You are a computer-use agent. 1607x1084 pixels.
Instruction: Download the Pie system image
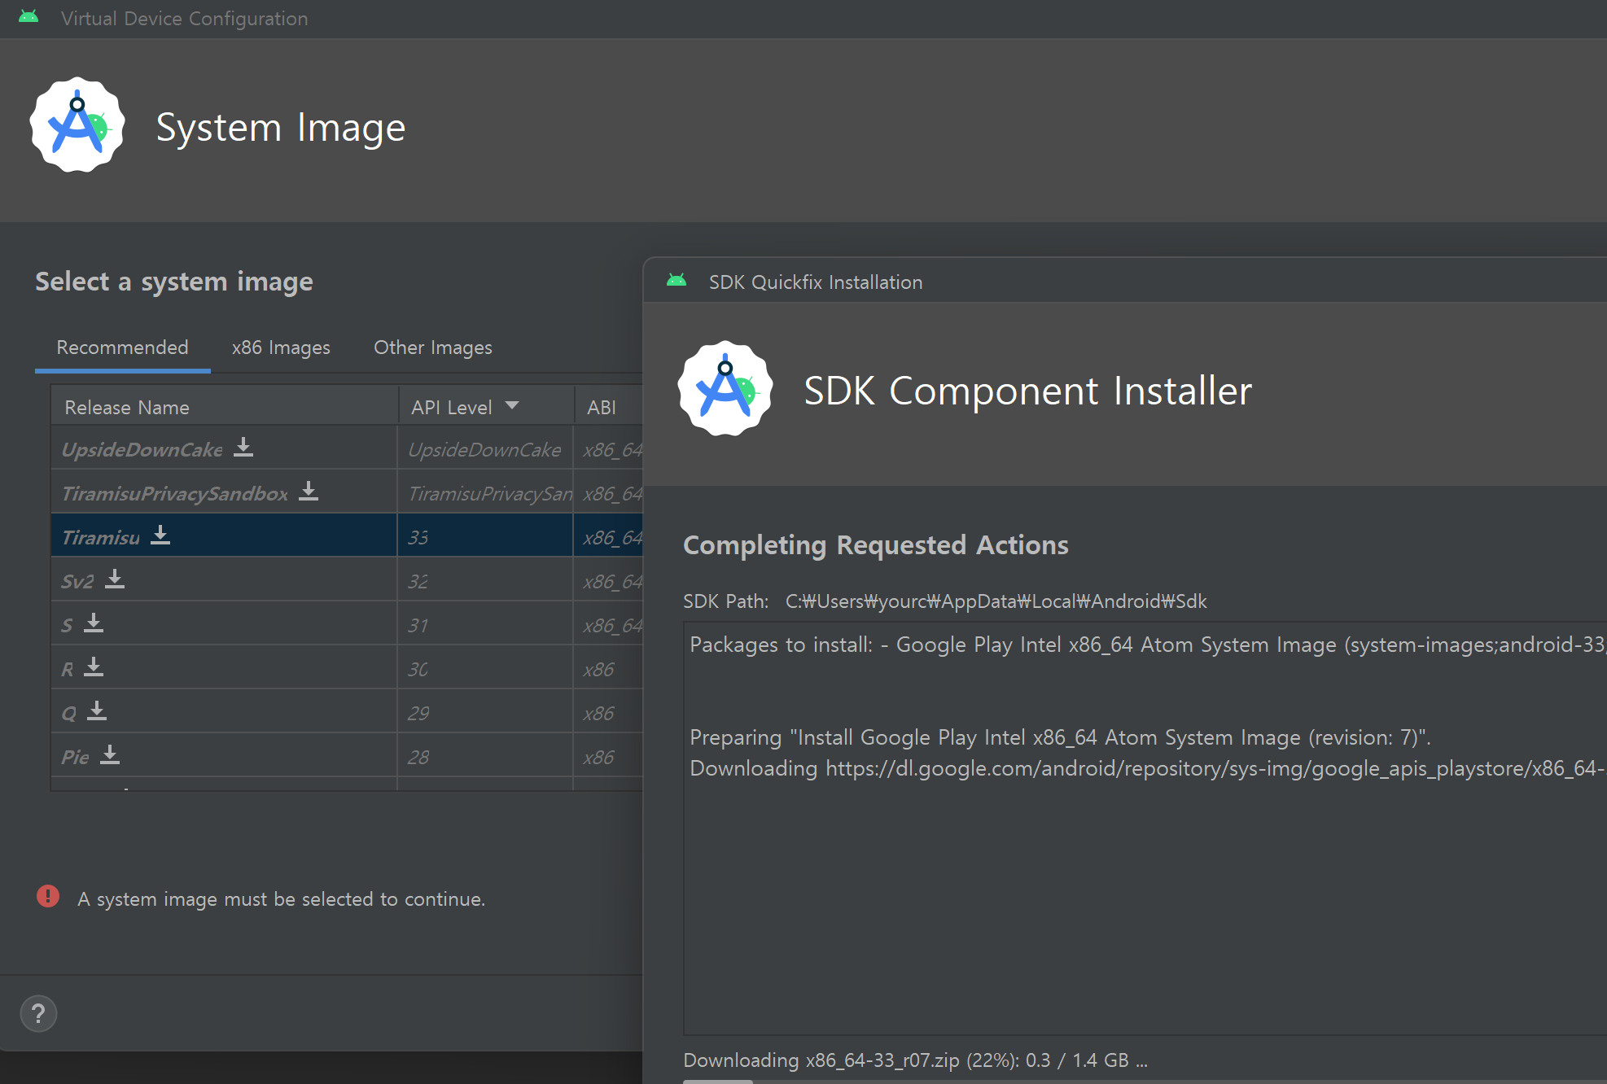click(110, 755)
